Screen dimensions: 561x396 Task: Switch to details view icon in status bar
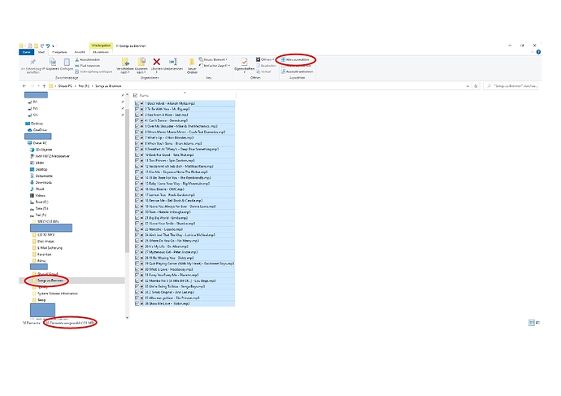click(531, 323)
